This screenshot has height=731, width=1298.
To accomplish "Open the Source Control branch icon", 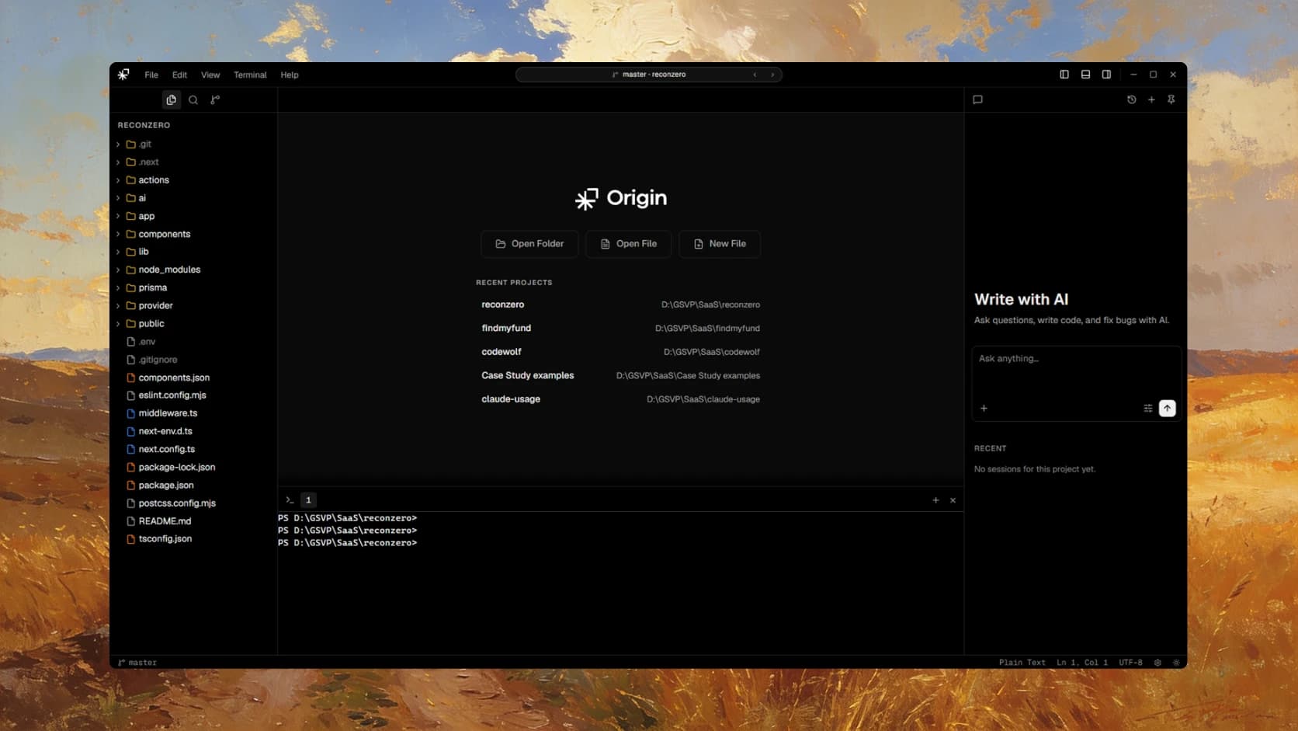I will (x=215, y=99).
